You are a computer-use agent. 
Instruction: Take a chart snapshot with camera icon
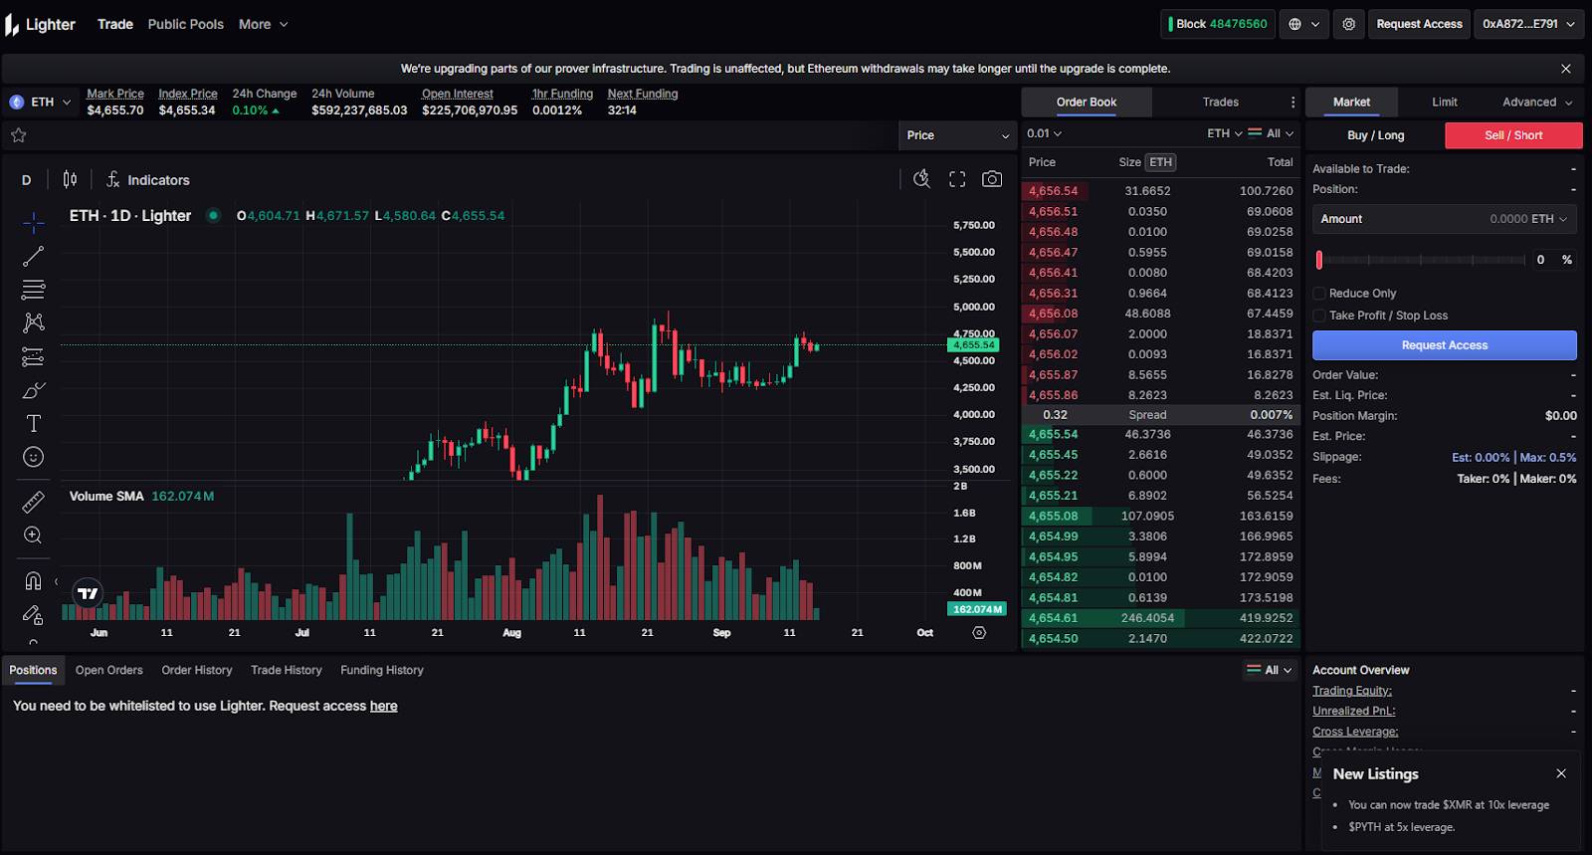pyautogui.click(x=992, y=179)
